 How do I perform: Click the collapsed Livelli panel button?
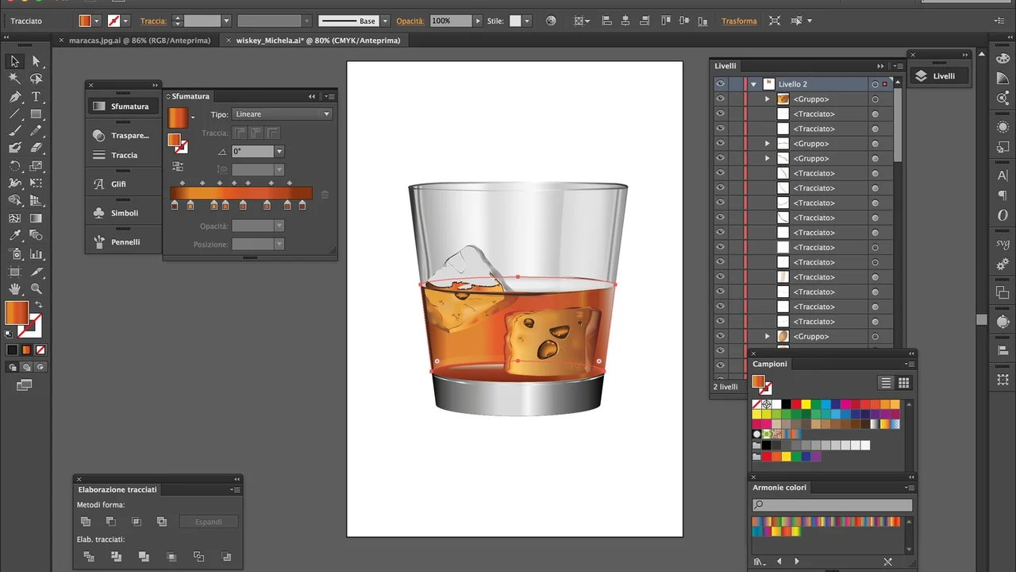click(x=939, y=76)
